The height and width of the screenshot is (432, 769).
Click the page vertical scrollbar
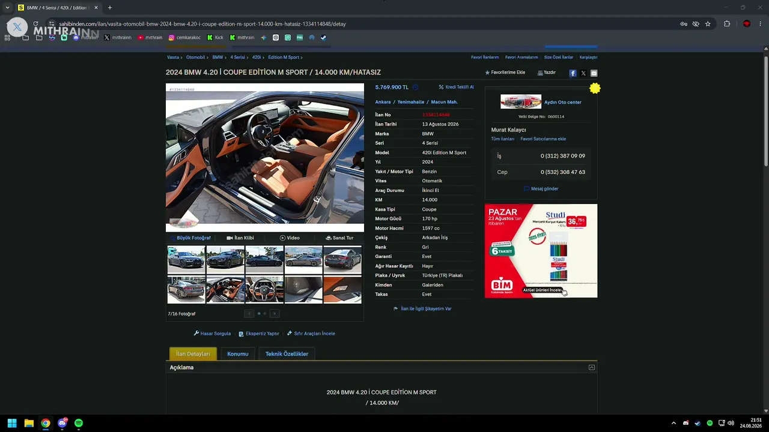(766, 111)
